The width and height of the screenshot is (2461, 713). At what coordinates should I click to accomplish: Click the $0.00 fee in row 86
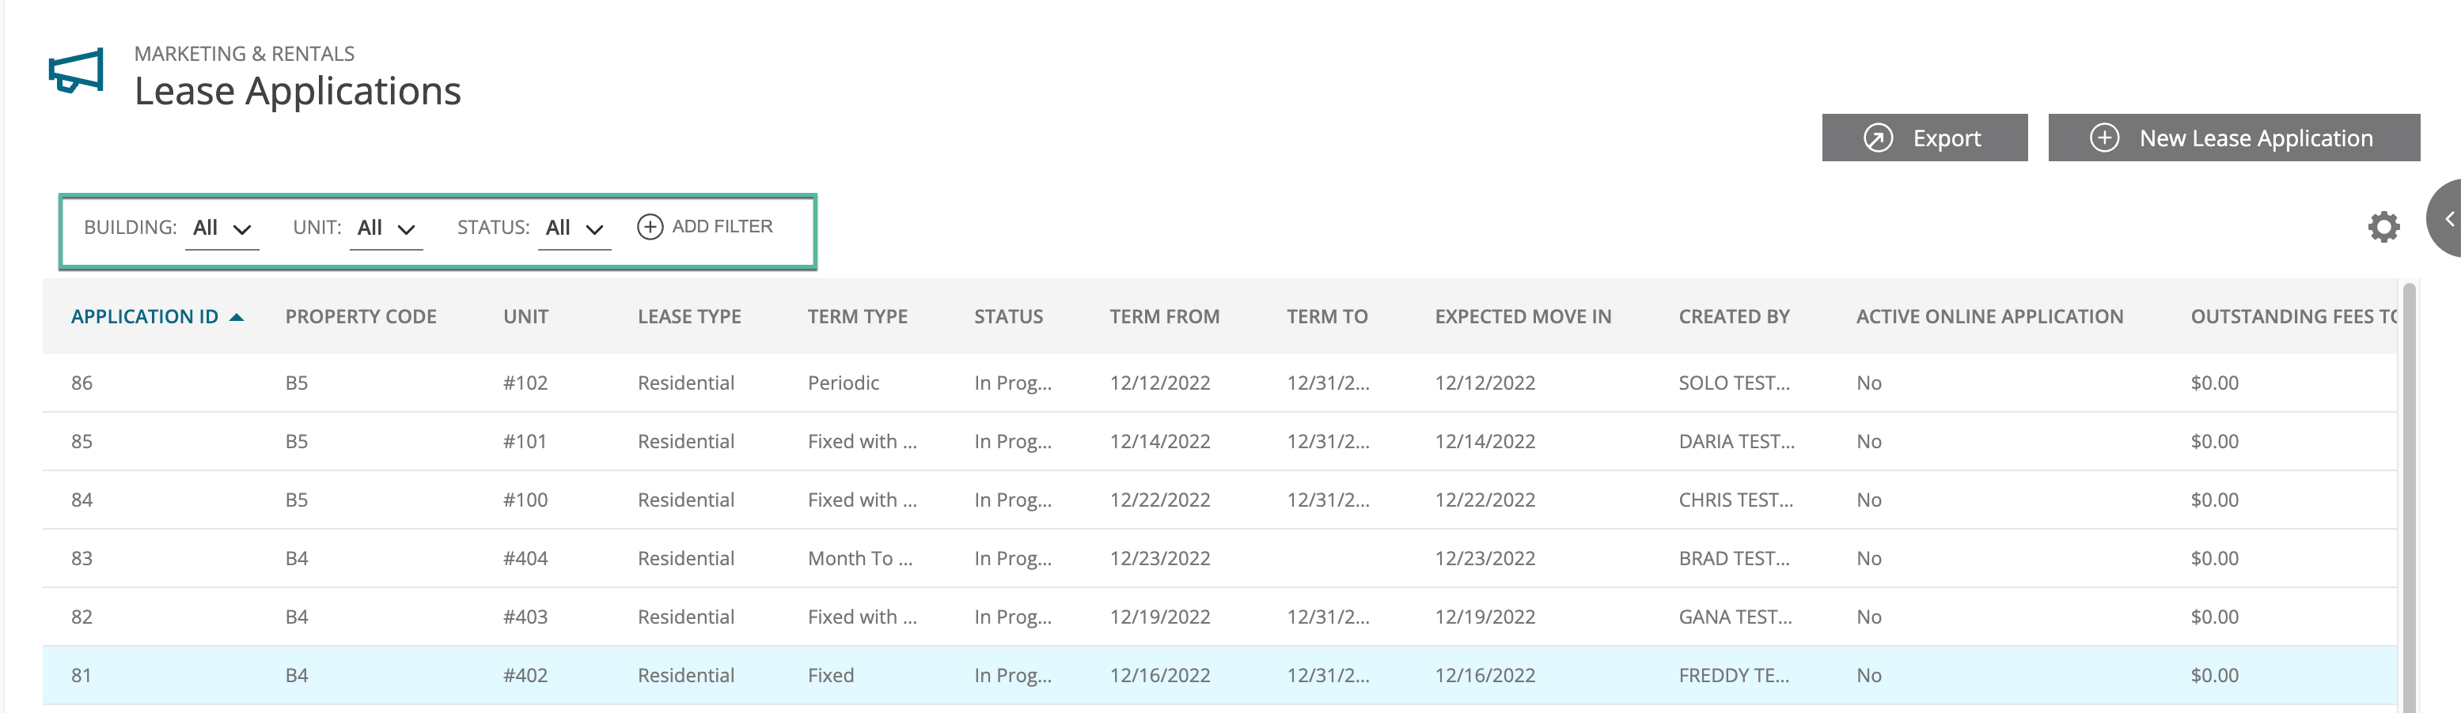2215,383
